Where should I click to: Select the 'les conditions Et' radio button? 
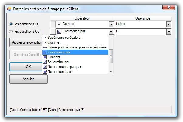[x=11, y=24]
